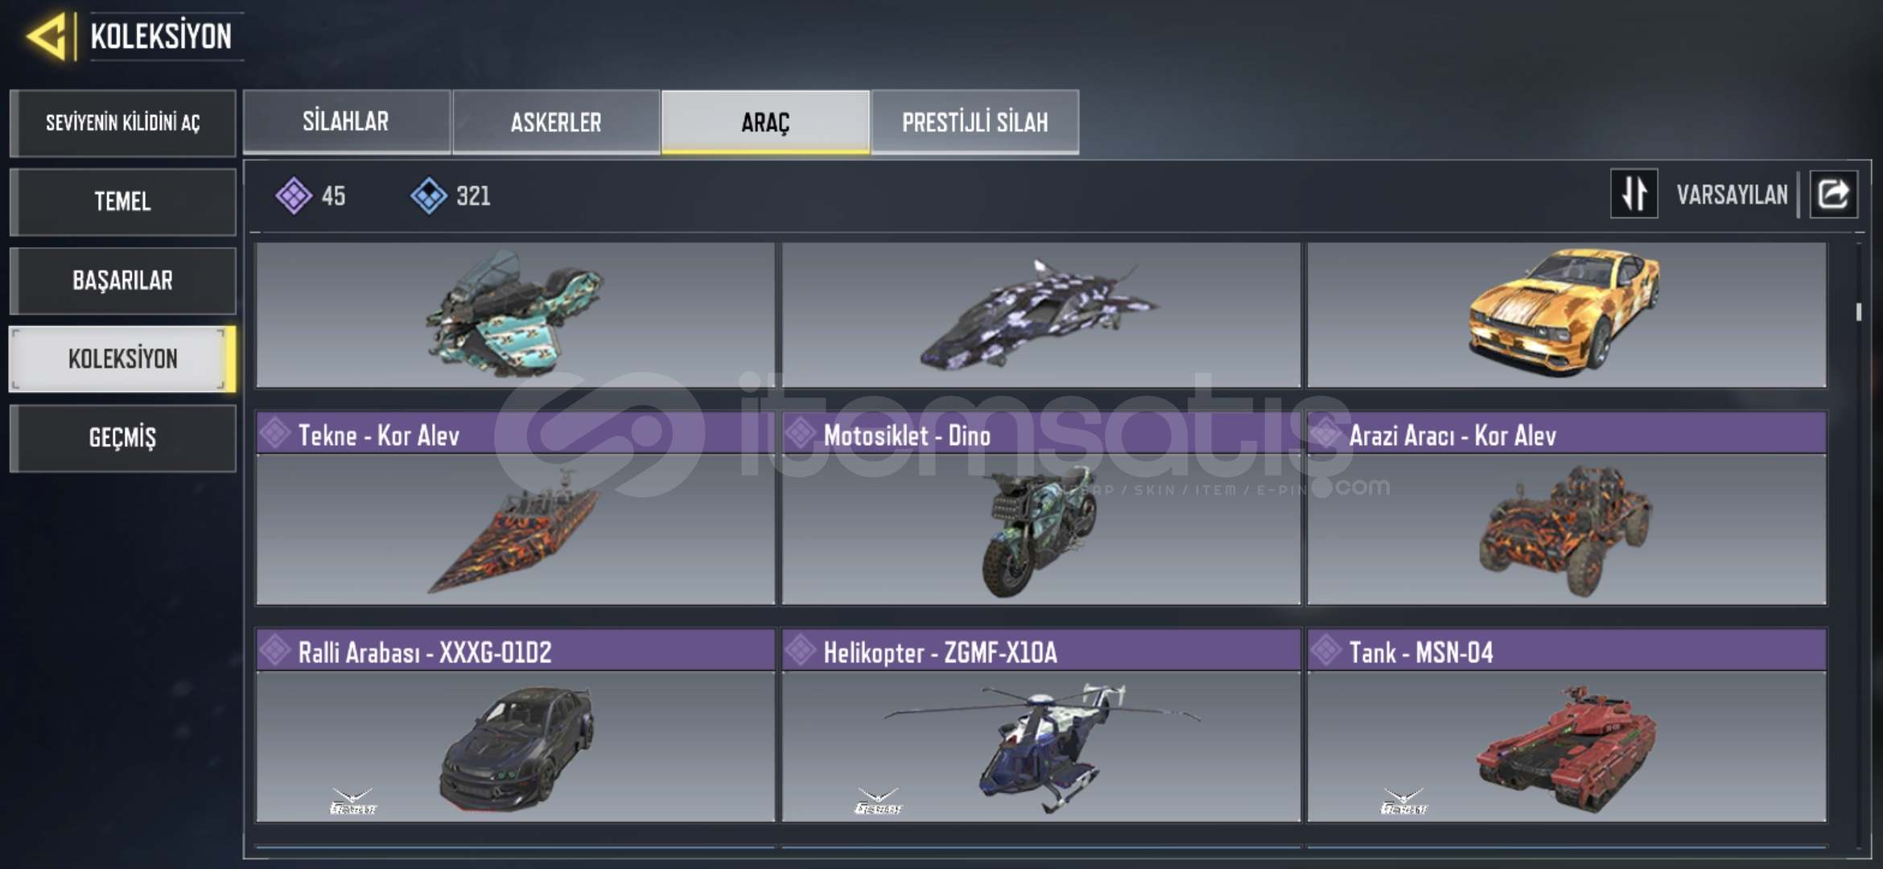
Task: Open the VARSAYILAN sort dropdown
Action: 1732,195
